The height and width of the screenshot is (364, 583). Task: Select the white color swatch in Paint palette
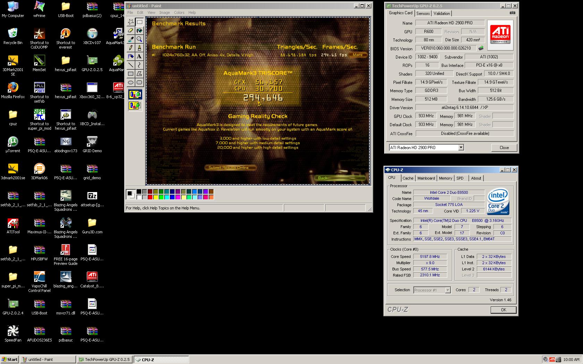[139, 197]
